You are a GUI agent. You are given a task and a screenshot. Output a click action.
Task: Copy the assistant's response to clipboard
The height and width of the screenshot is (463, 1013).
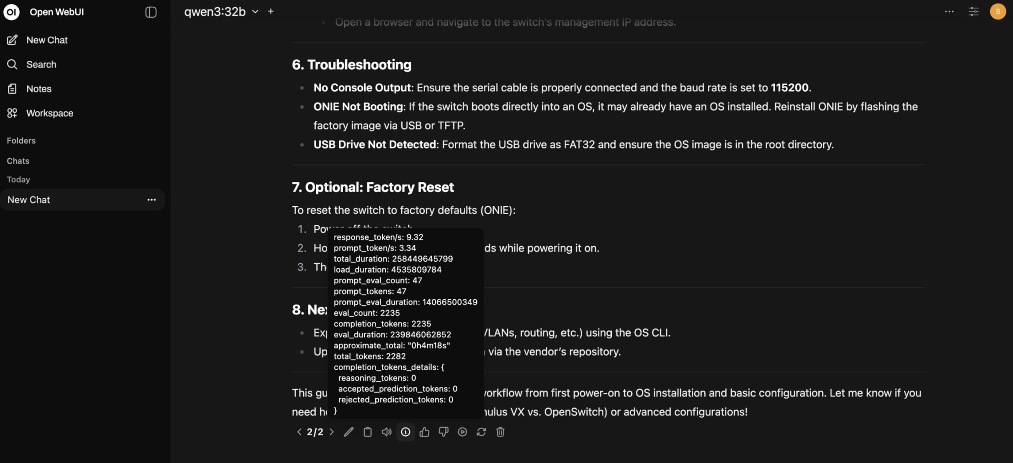(x=367, y=432)
